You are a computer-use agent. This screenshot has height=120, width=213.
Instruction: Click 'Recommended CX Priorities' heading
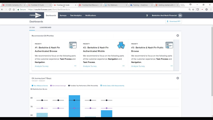coord(43,36)
